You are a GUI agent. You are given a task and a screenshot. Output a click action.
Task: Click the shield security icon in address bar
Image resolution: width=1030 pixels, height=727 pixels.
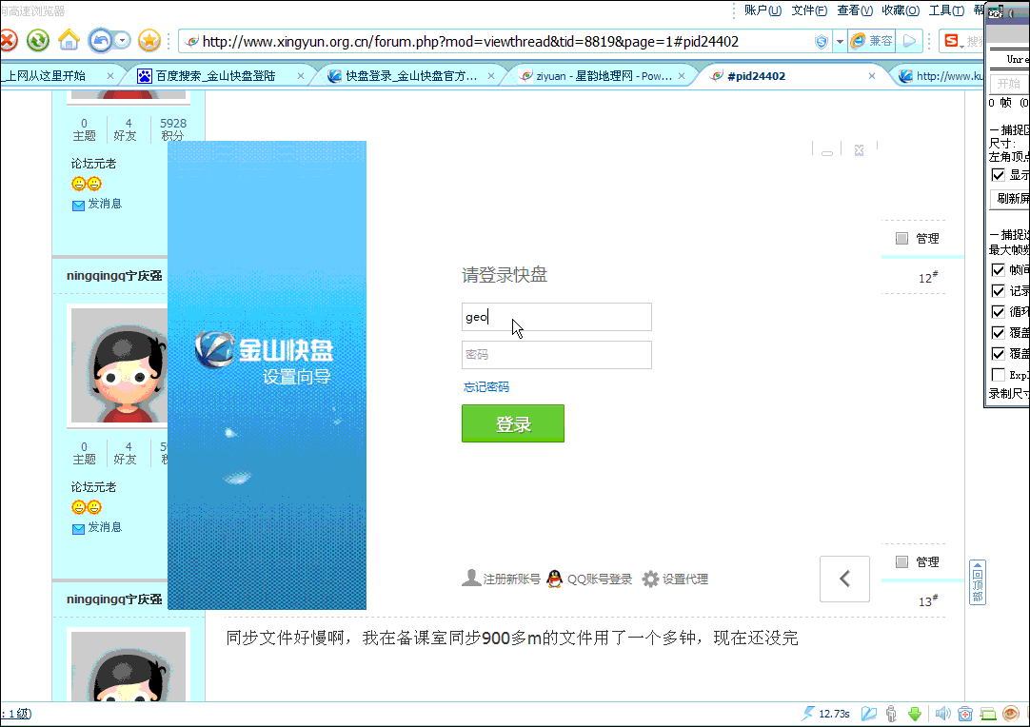[x=822, y=42]
